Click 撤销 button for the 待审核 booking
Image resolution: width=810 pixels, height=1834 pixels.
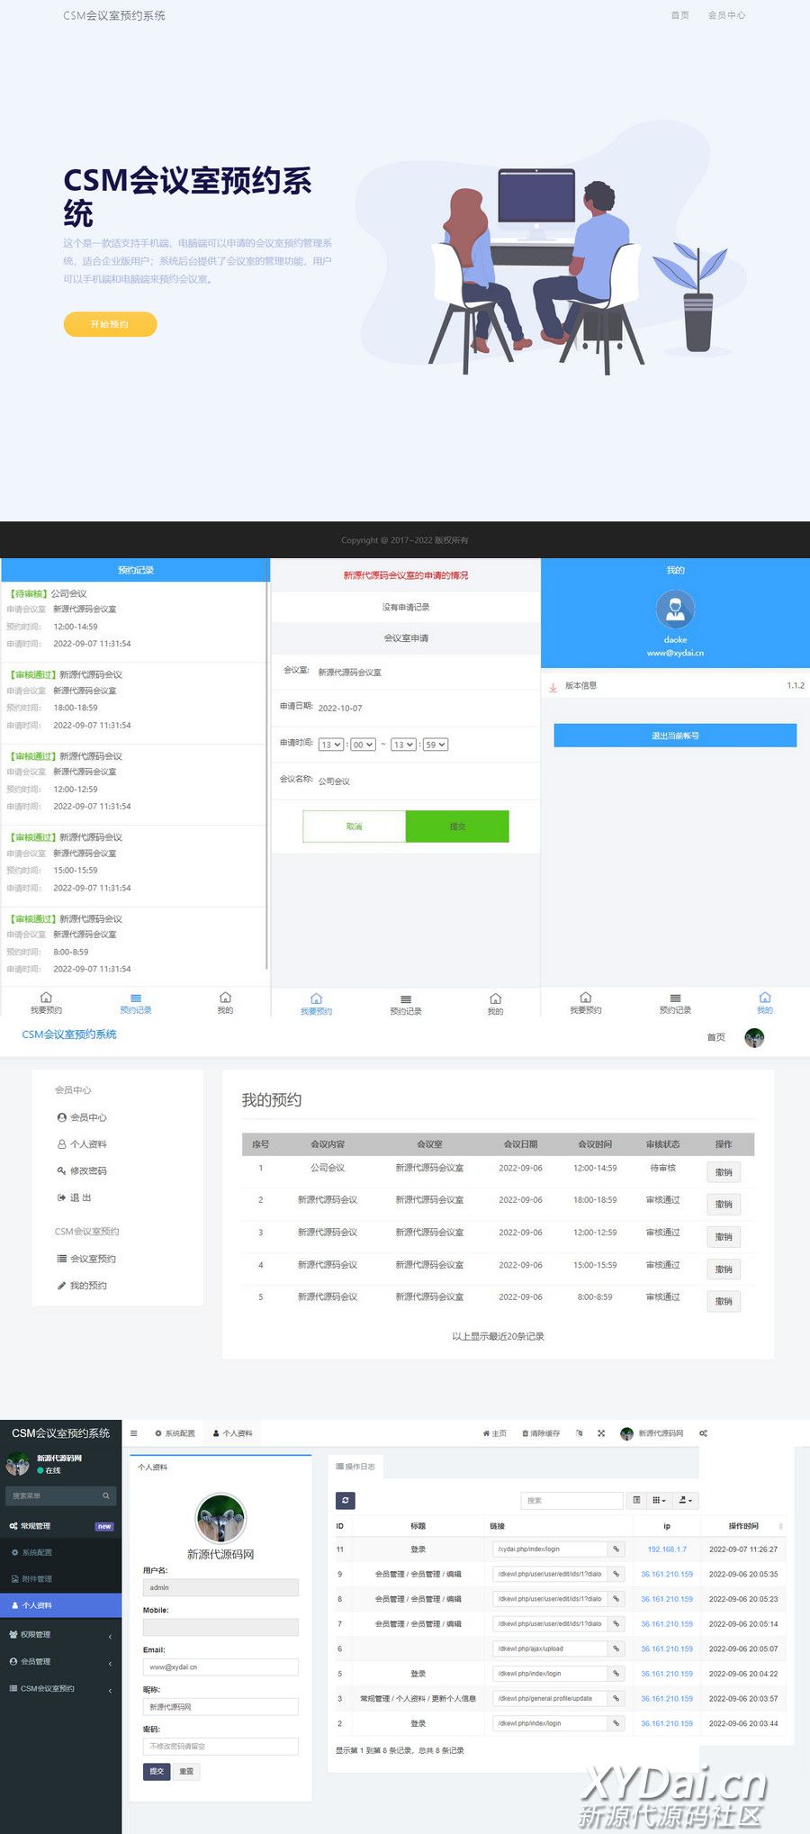tap(724, 1172)
